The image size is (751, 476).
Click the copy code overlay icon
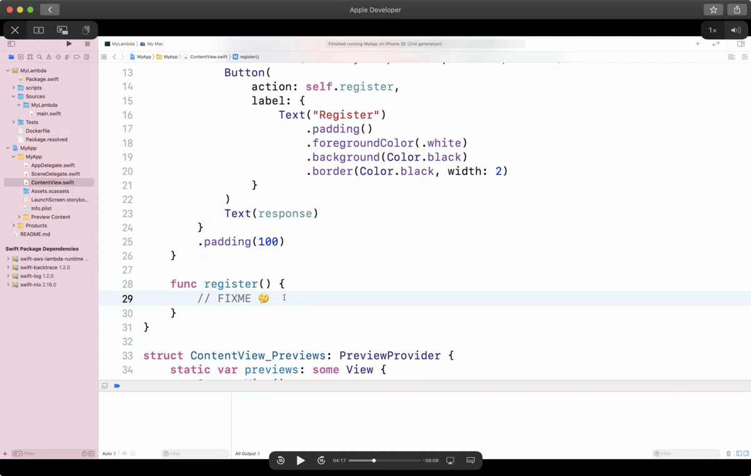pyautogui.click(x=86, y=30)
